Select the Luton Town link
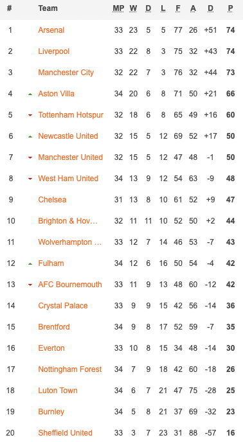243x442 pixels. pos(58,391)
